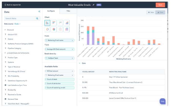Select probabilidade de fechamento field
The height and width of the screenshot is (109, 171).
18,53
